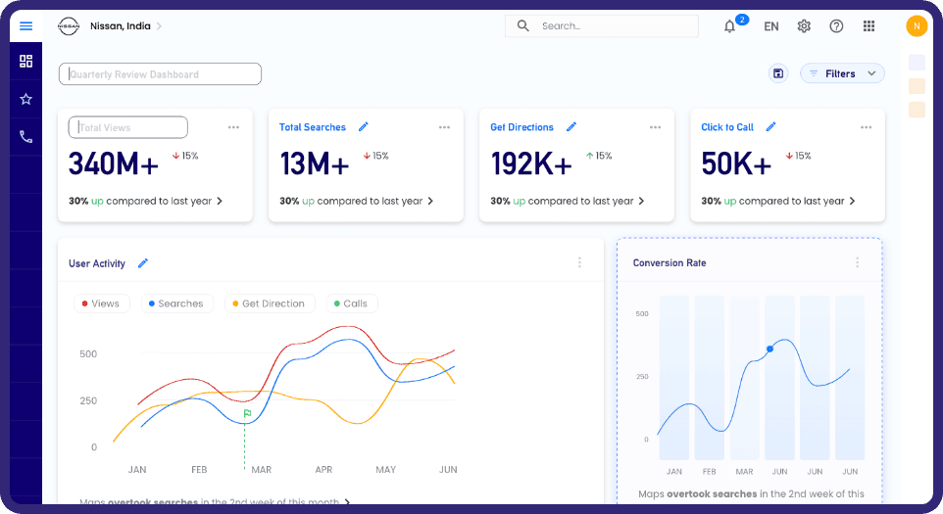
Task: Edit Get Directions title pencil
Action: [x=571, y=126]
